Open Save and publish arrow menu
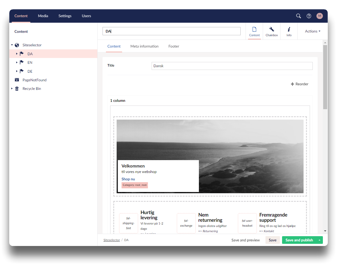The image size is (337, 265). 320,240
